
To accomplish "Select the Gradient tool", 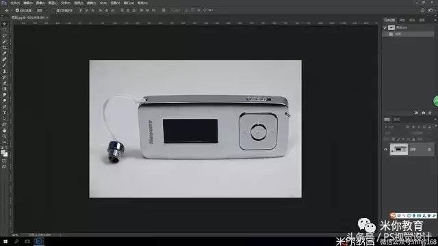I will point(4,89).
